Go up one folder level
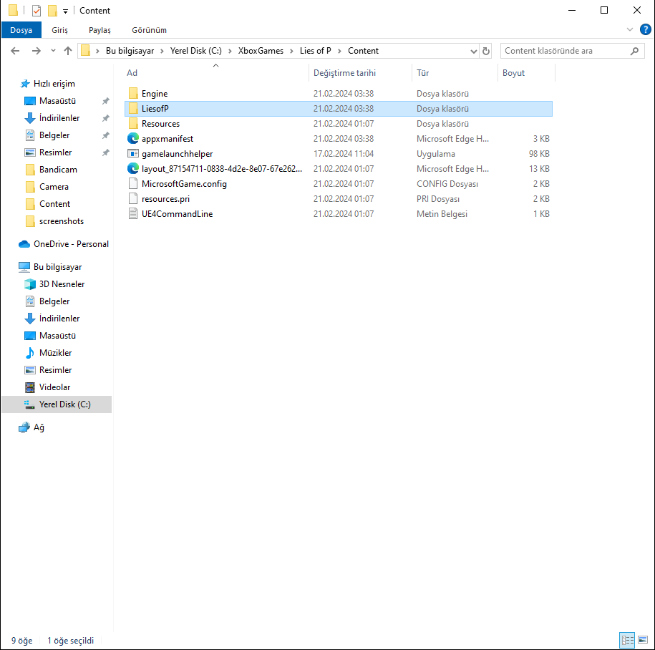655x650 pixels. pyautogui.click(x=68, y=51)
